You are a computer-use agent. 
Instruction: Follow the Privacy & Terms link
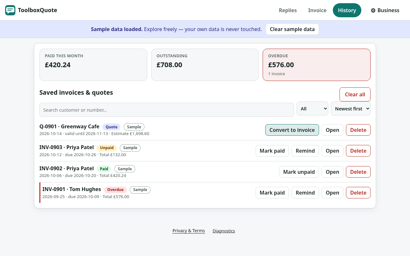click(x=189, y=231)
